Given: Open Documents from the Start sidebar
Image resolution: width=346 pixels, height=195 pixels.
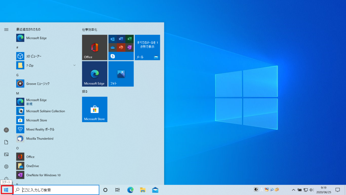Looking at the screenshot, I should 6,142.
